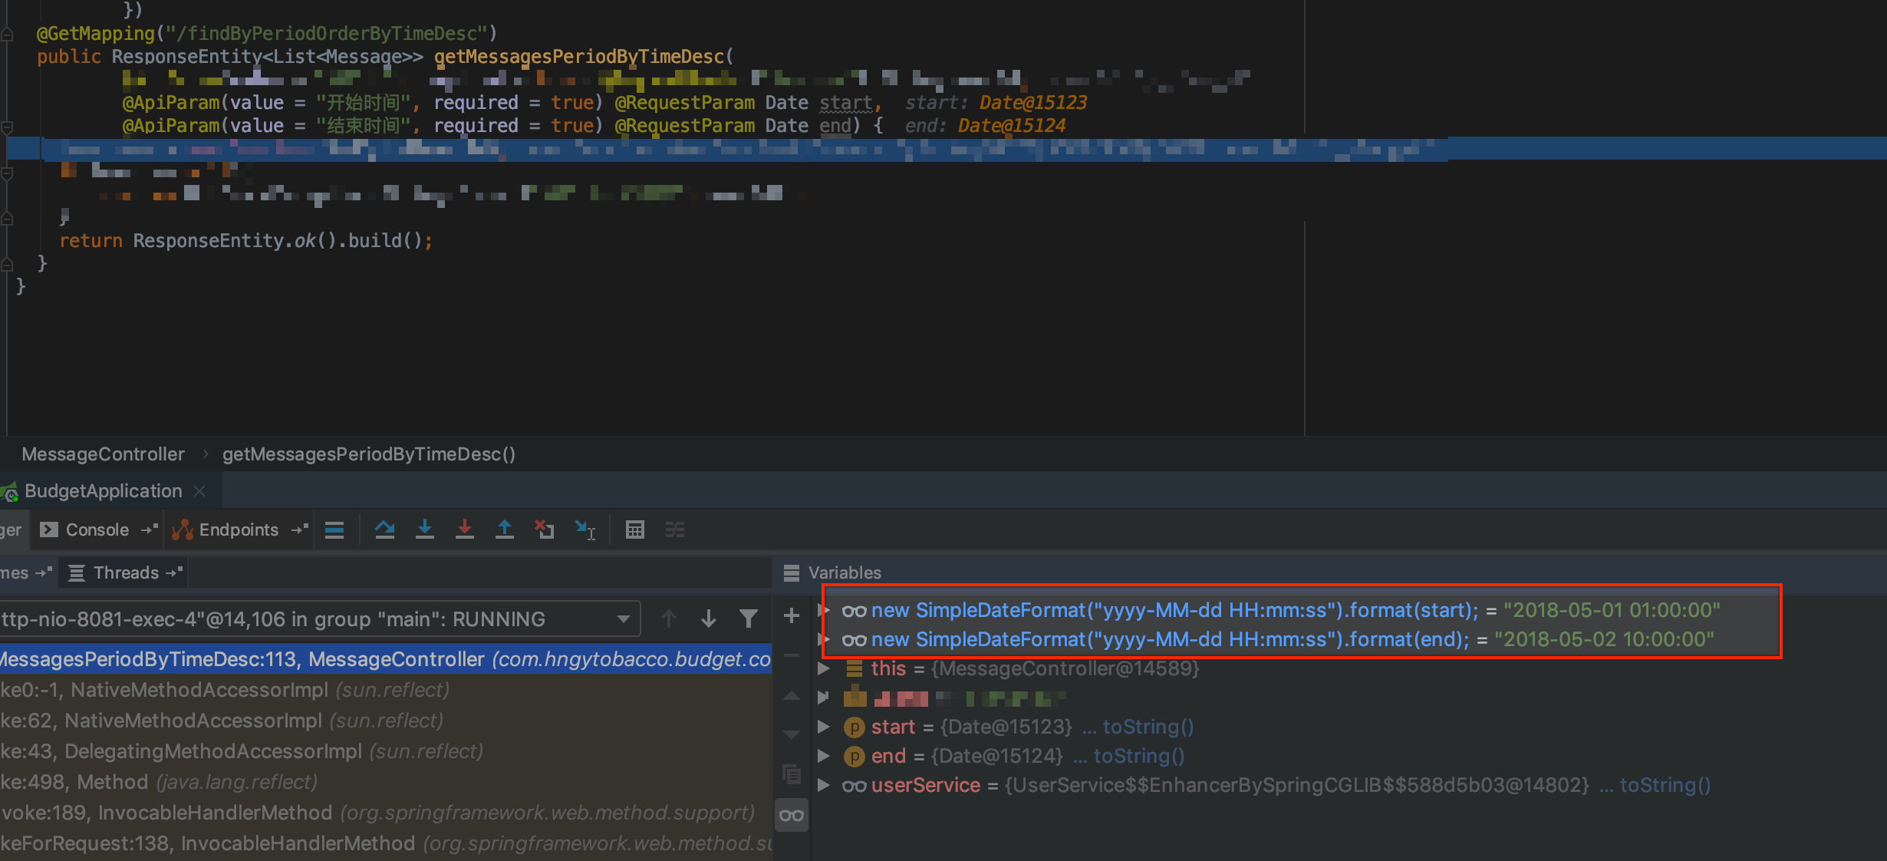Remove selected watch with minus icon

(x=792, y=655)
